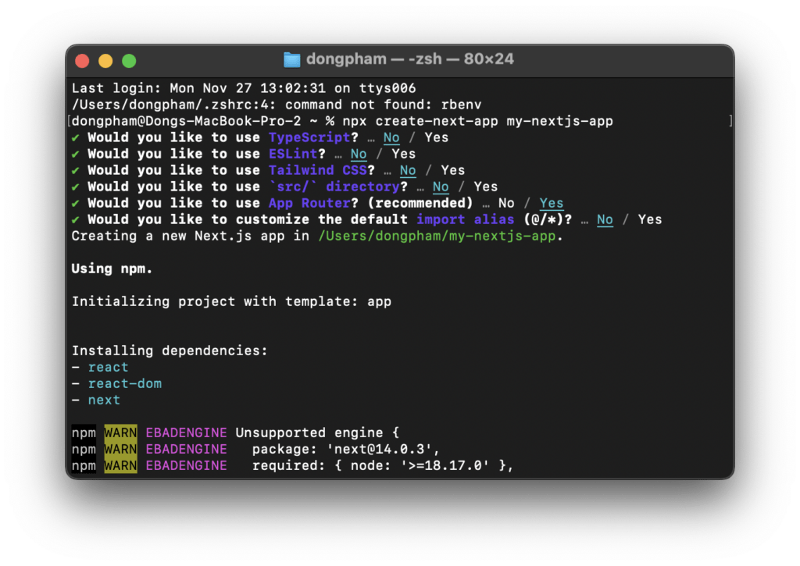The width and height of the screenshot is (800, 566).
Task: Click the next entry in the dependency list
Action: click(x=104, y=400)
